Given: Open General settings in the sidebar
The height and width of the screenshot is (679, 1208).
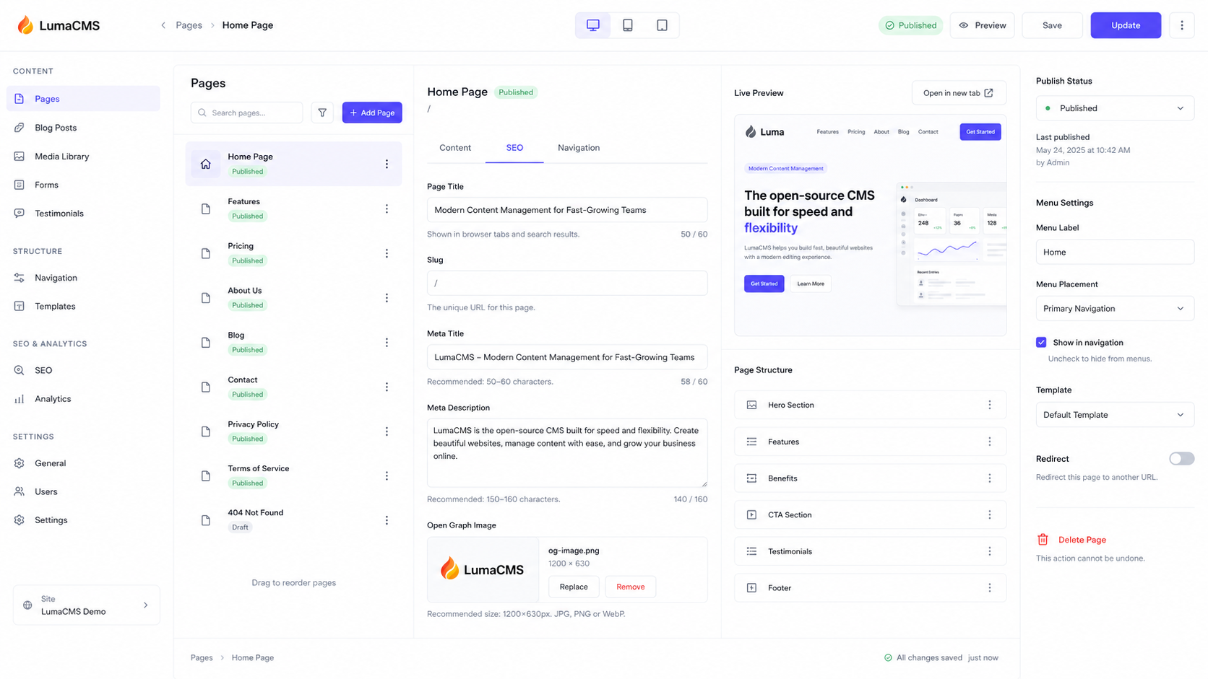Looking at the screenshot, I should tap(83, 463).
